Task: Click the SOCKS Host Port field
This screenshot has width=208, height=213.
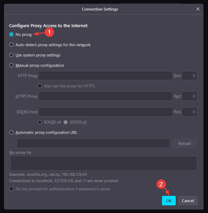Action: point(189,112)
